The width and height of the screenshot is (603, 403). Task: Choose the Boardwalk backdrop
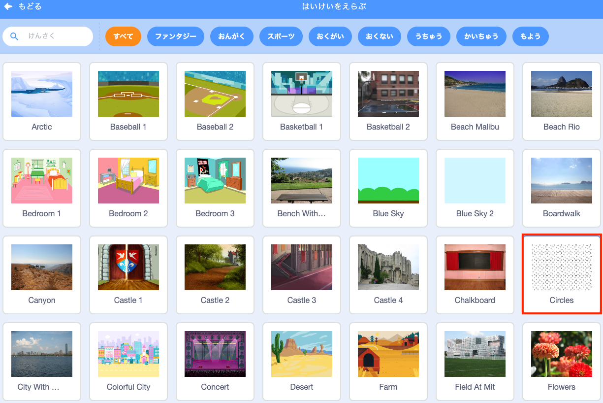tap(562, 188)
